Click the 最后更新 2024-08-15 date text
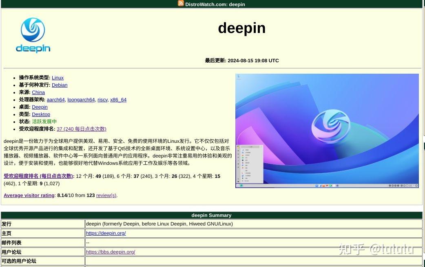 coord(242,61)
